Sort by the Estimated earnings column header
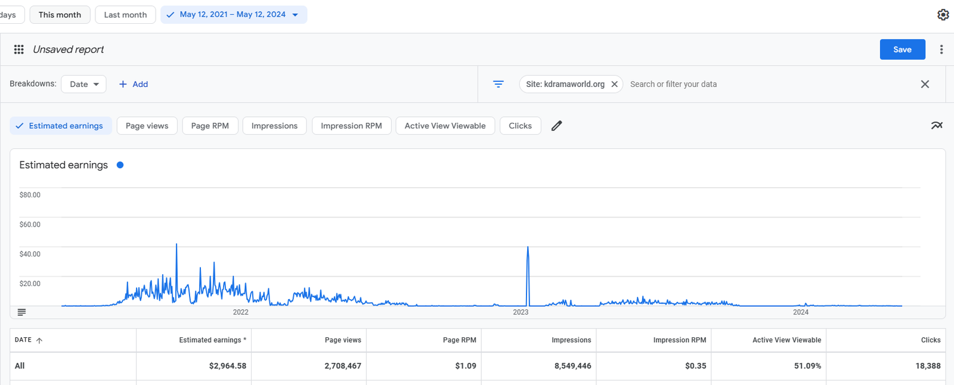The image size is (954, 385). click(212, 340)
